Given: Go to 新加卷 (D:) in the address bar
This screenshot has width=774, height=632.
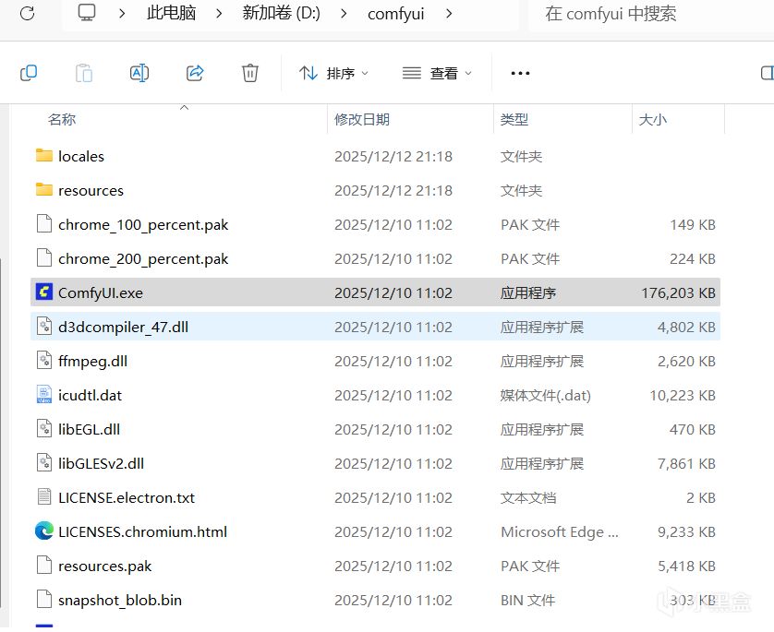Looking at the screenshot, I should 281,13.
